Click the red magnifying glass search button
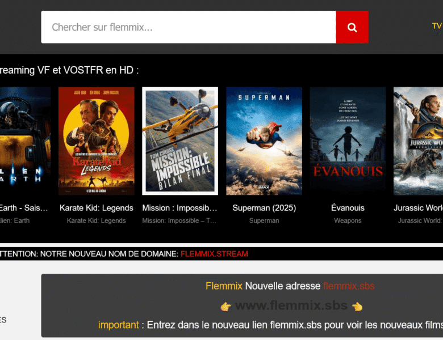This screenshot has height=340, width=443. pos(352,27)
